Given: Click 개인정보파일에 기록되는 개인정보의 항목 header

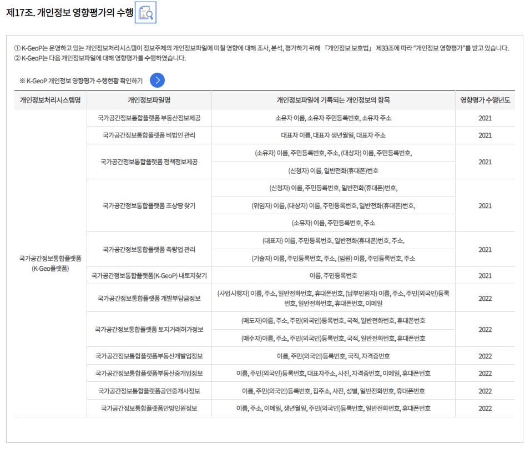Looking at the screenshot, I should [333, 100].
